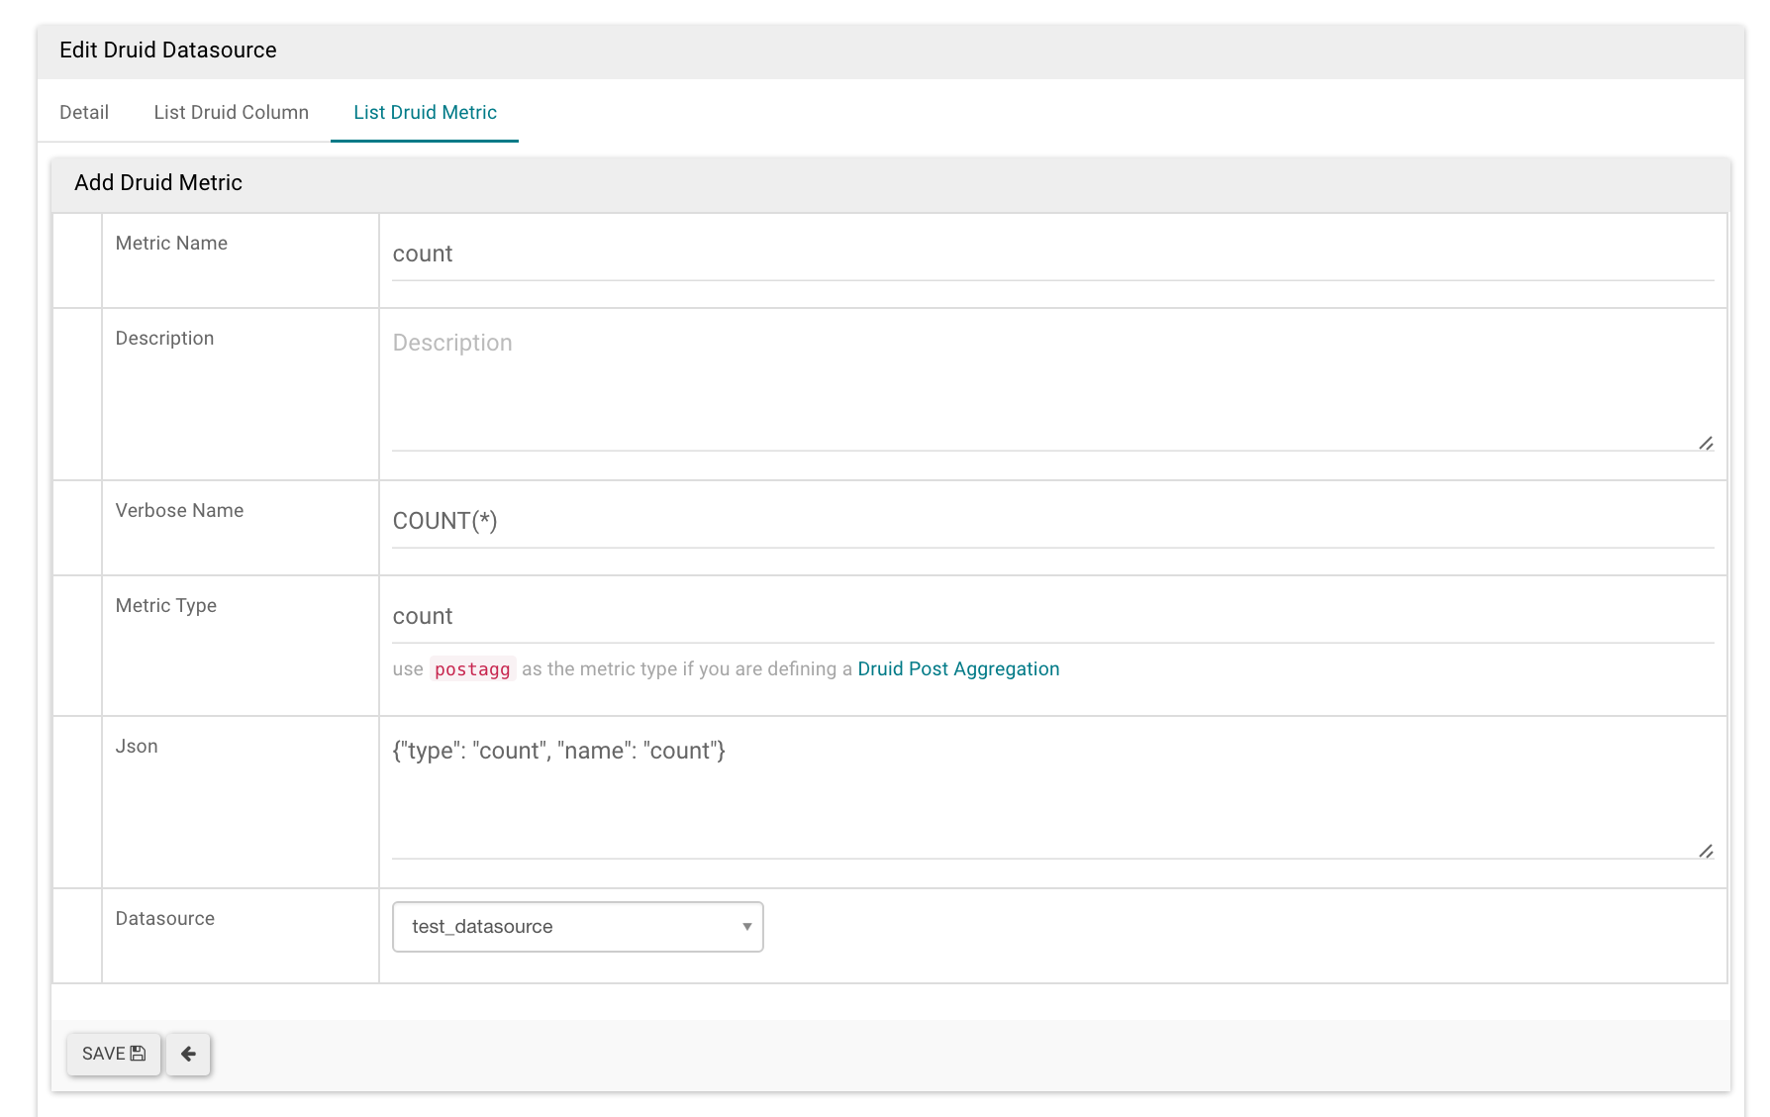Switch to the Detail tab
Viewport: 1770px width, 1117px height.
[x=84, y=112]
